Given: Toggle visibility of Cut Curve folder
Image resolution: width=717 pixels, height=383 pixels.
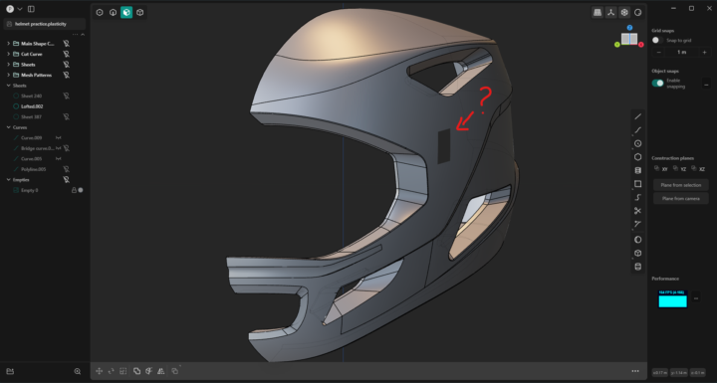Looking at the screenshot, I should pos(67,54).
